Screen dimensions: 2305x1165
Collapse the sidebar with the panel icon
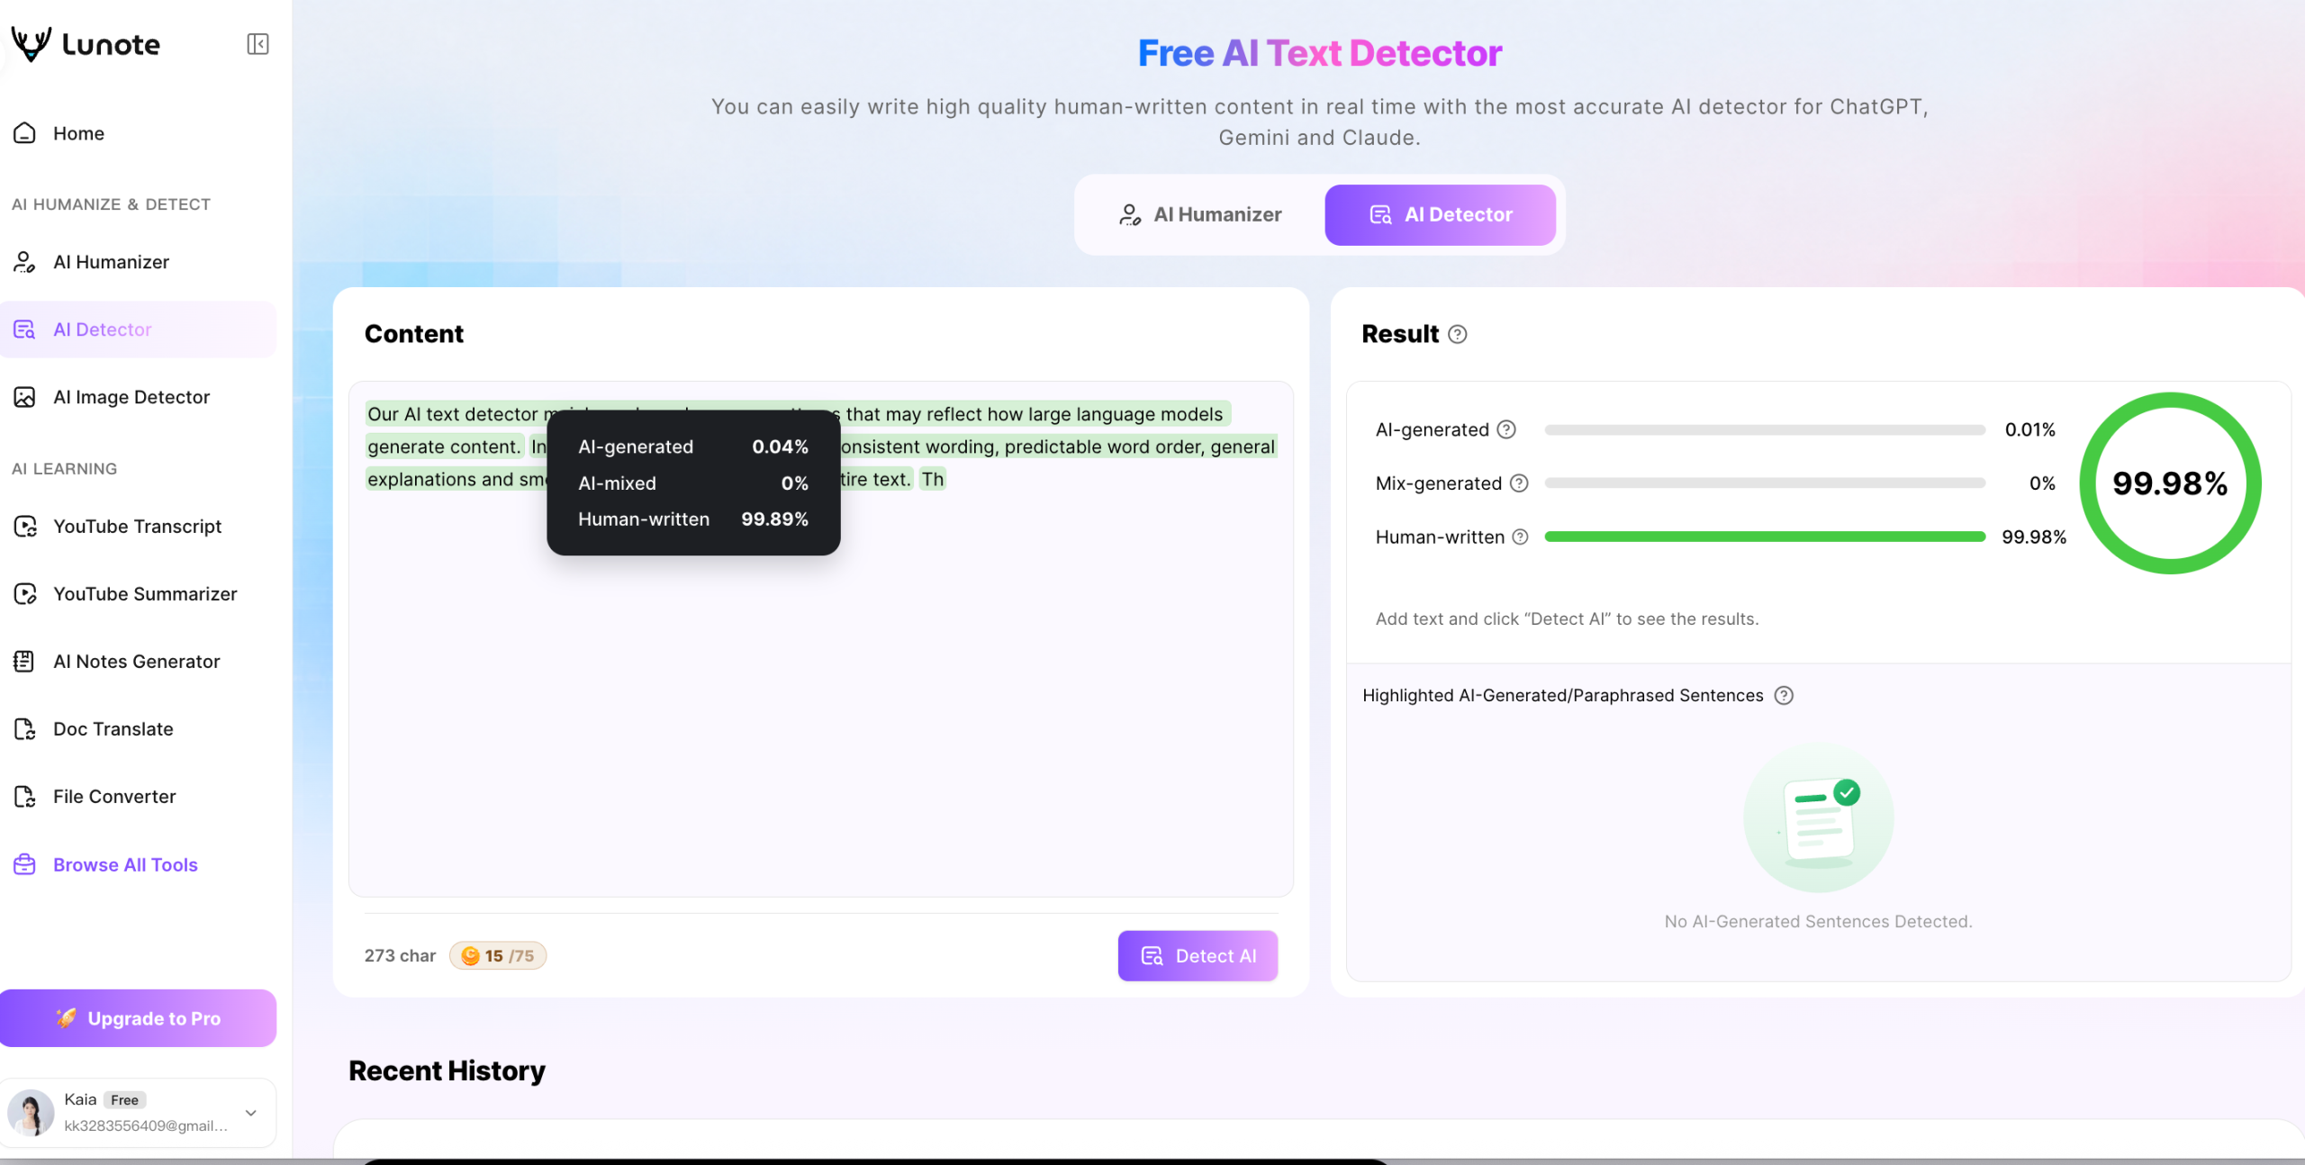coord(258,44)
